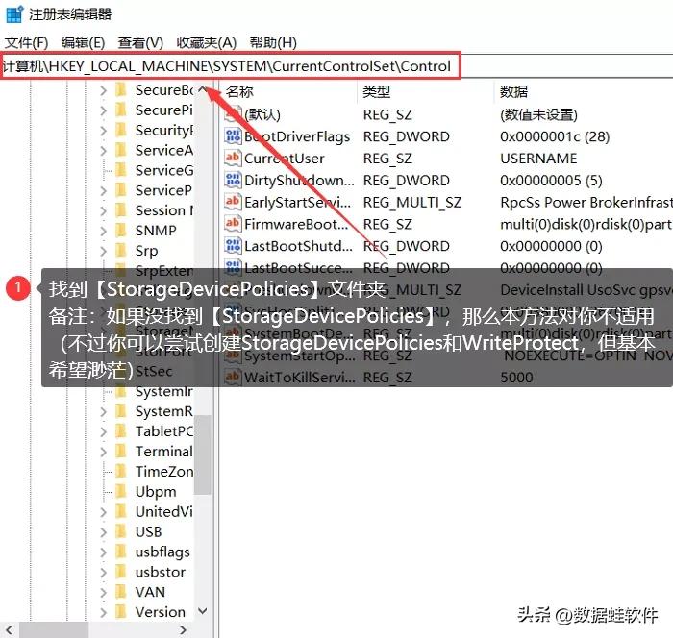The height and width of the screenshot is (638, 673).
Task: Click the tree horizontal scrollbar thumb
Action: coord(54,630)
